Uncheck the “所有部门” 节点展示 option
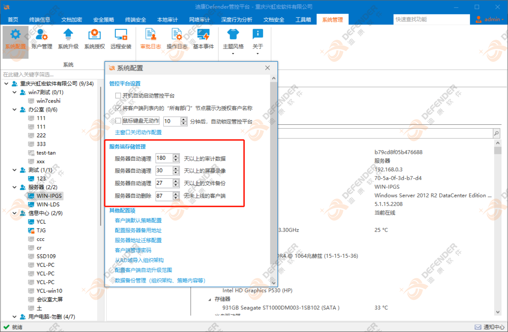 118,108
